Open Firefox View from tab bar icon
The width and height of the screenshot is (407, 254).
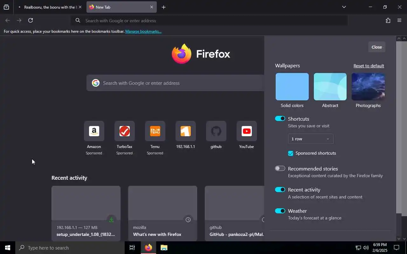click(6, 7)
